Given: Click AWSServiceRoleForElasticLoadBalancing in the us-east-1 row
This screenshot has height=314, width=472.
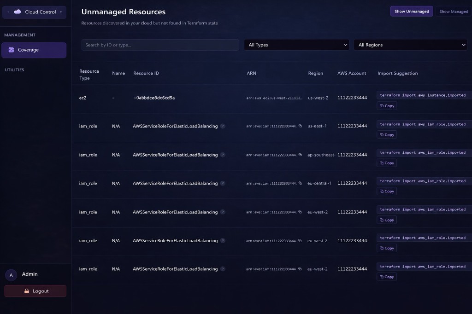Looking at the screenshot, I should 175,126.
